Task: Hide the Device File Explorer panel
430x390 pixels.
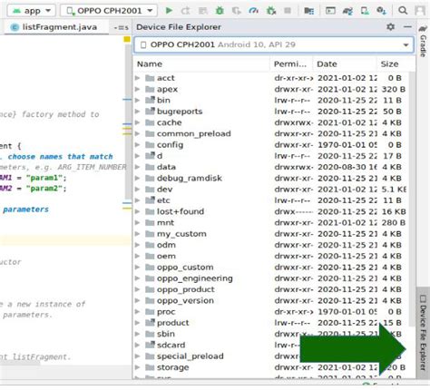Action: [407, 27]
